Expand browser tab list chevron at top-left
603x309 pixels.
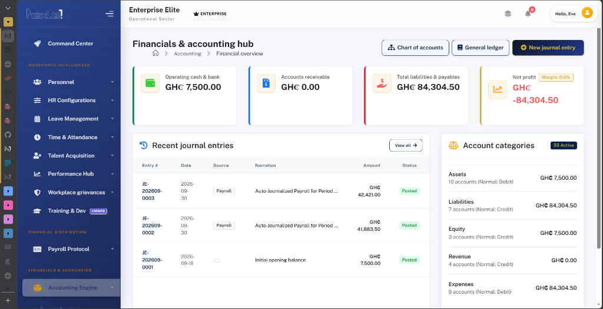click(8, 8)
